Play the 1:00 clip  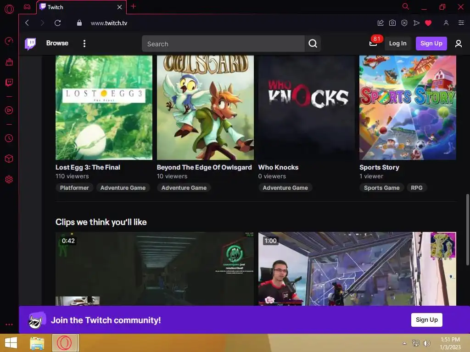click(x=357, y=269)
